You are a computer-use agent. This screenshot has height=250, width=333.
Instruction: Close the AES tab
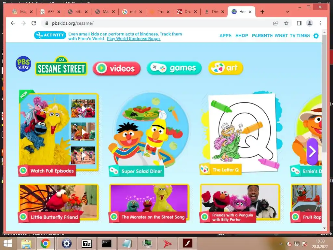tap(59, 12)
